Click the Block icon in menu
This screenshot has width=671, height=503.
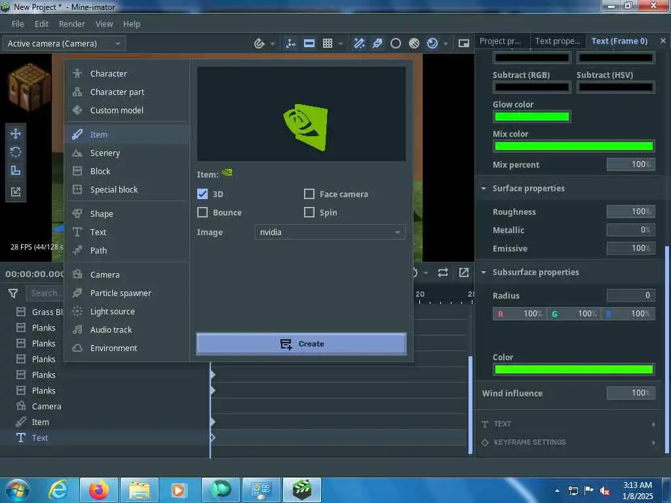click(77, 171)
